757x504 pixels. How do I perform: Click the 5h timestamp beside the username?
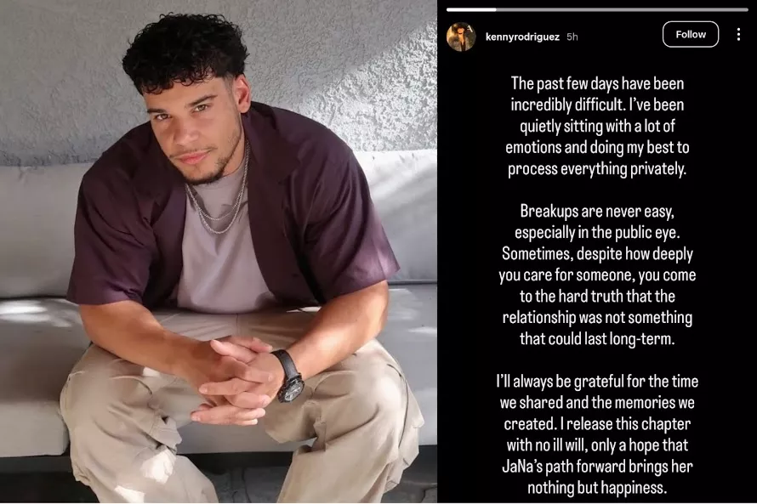coord(572,37)
